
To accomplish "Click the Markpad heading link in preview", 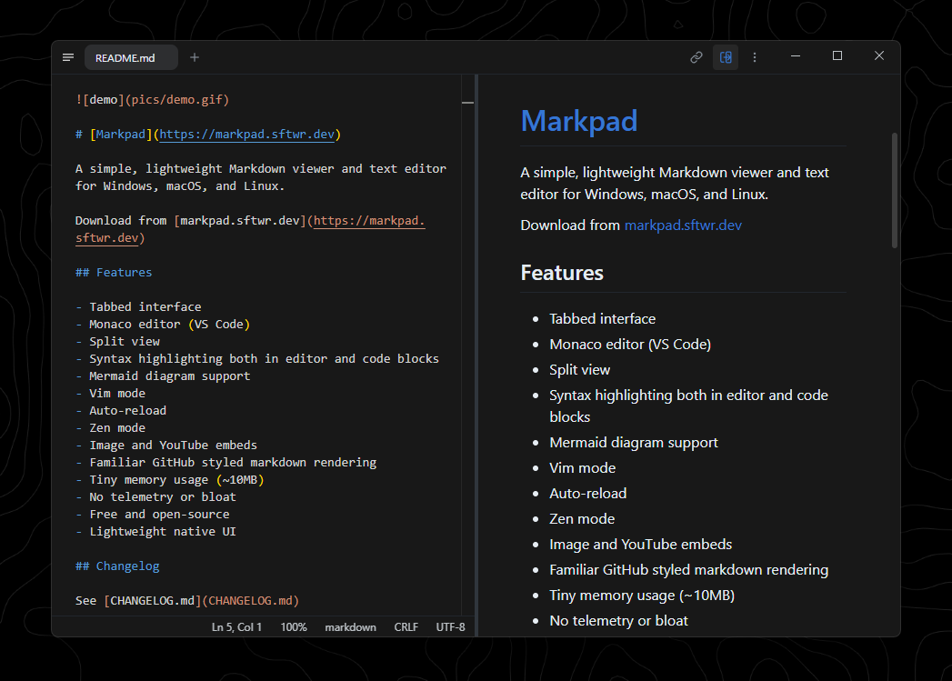I will pos(579,120).
